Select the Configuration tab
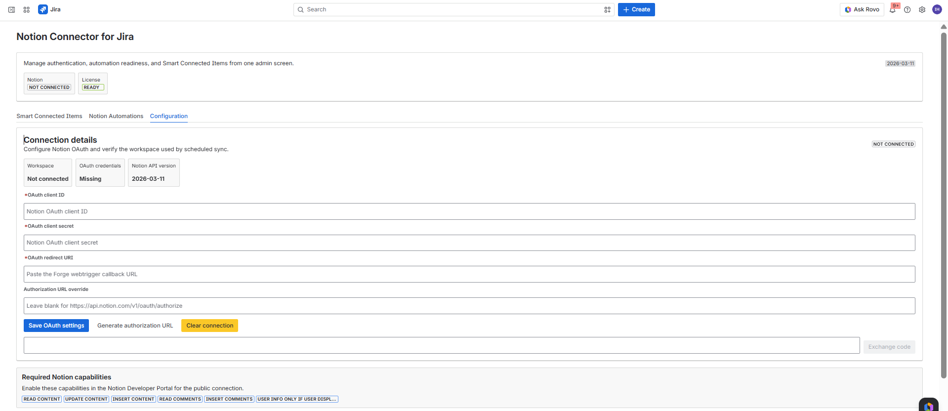This screenshot has height=411, width=948. 169,116
